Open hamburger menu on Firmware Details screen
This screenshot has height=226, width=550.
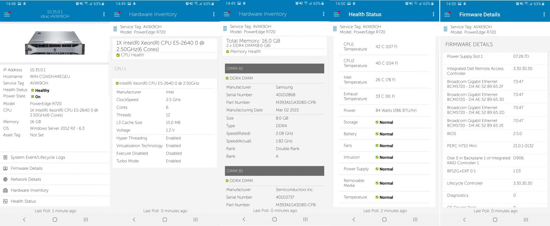[447, 15]
